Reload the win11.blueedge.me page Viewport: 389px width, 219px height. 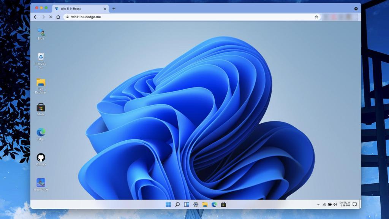[50, 17]
